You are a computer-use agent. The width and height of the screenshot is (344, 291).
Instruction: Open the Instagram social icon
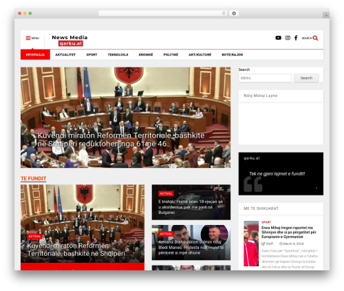pos(288,38)
